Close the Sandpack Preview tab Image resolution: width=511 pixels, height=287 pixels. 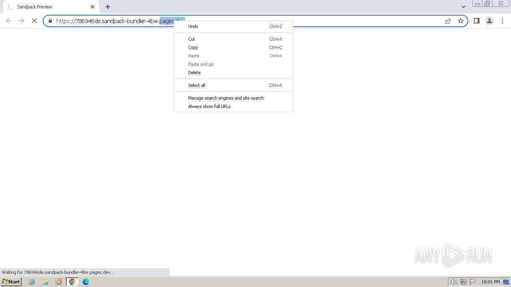click(93, 7)
